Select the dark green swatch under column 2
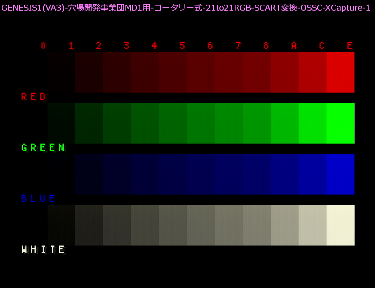Image resolution: width=375 pixels, height=288 pixels. tap(89, 123)
